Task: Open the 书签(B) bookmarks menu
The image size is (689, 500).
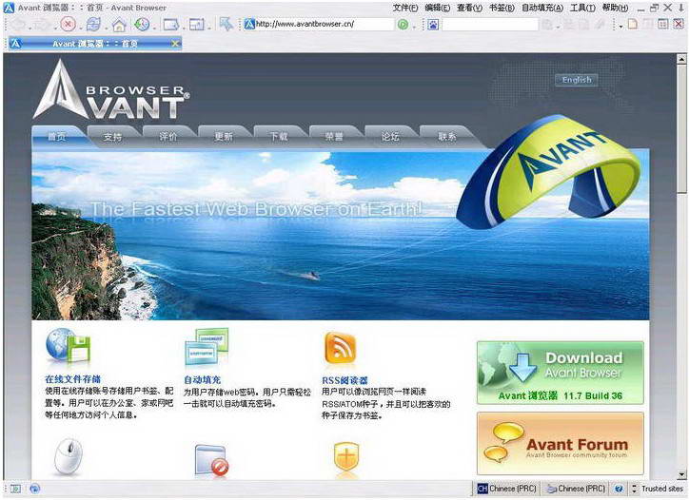Action: [502, 8]
